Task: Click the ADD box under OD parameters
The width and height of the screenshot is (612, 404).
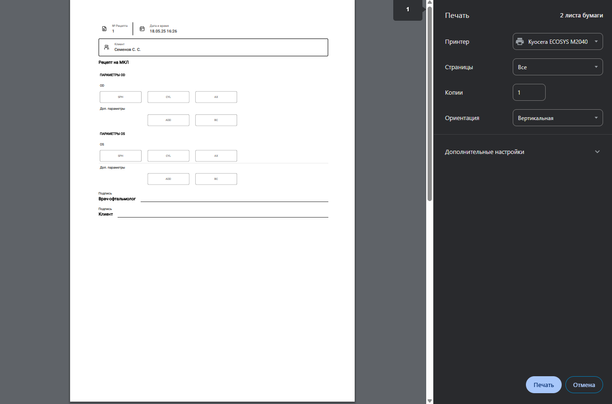Action: pos(168,120)
